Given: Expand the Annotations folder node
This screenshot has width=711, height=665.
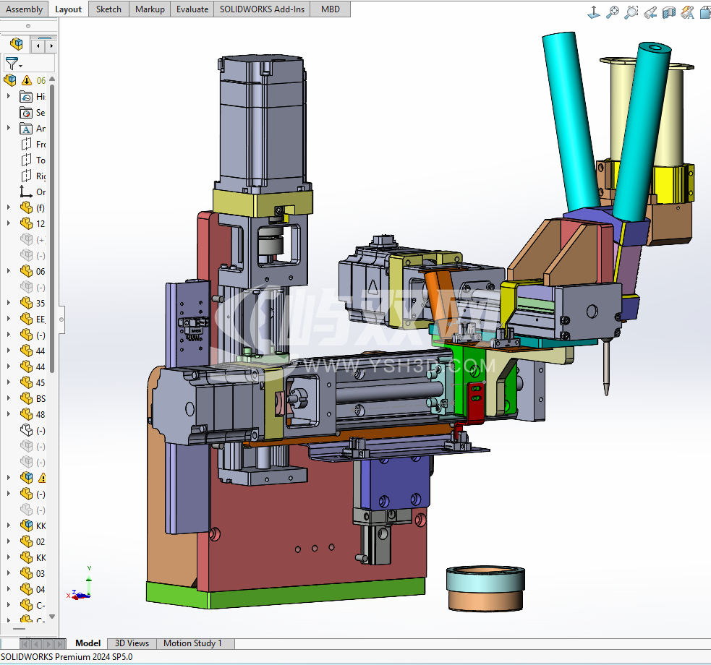Looking at the screenshot, I should [9, 128].
